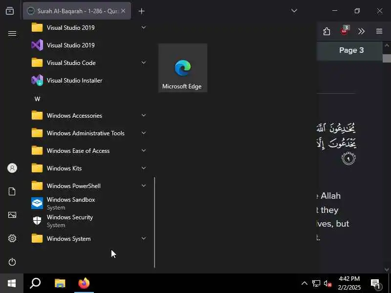
Task: Show more Firefox toolbar tools
Action: point(361,31)
